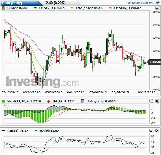Image resolution: width=161 pixels, height=155 pixels.
Task: Click the red cross MA(9) signal marker
Action: pyautogui.click(x=48, y=101)
